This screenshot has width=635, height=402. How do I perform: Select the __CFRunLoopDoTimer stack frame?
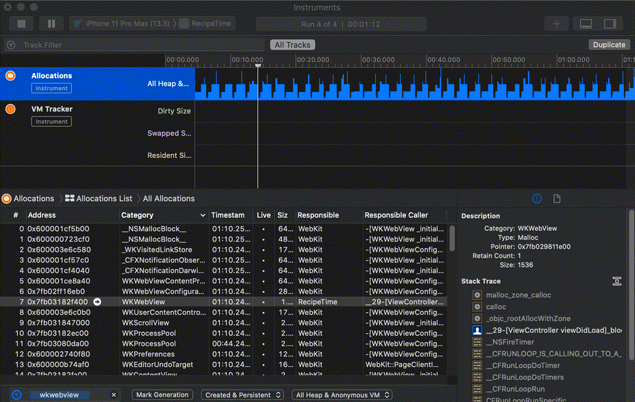pyautogui.click(x=523, y=365)
